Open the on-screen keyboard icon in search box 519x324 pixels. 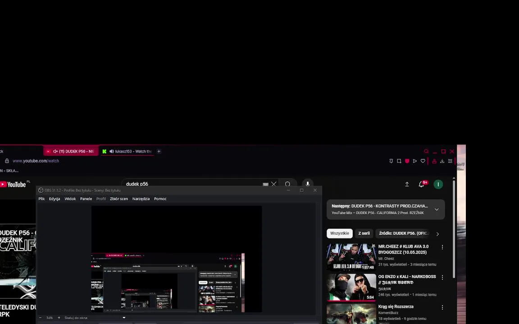coord(265,184)
